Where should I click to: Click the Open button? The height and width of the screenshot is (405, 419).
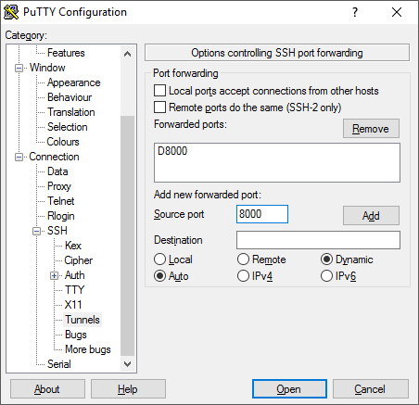click(x=289, y=389)
